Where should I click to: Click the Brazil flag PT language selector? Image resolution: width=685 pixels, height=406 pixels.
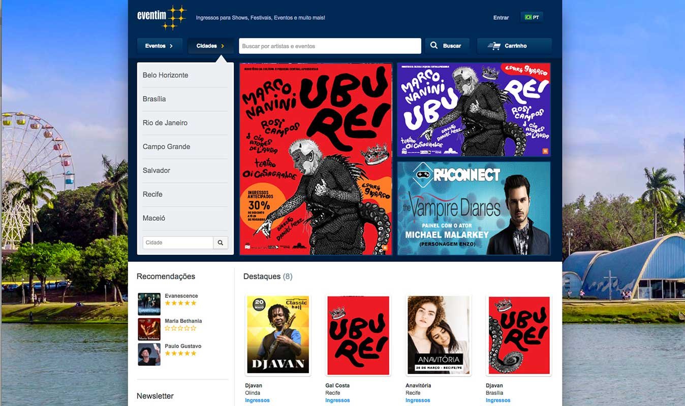[532, 17]
